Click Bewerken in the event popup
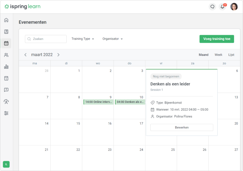 tap(182, 128)
